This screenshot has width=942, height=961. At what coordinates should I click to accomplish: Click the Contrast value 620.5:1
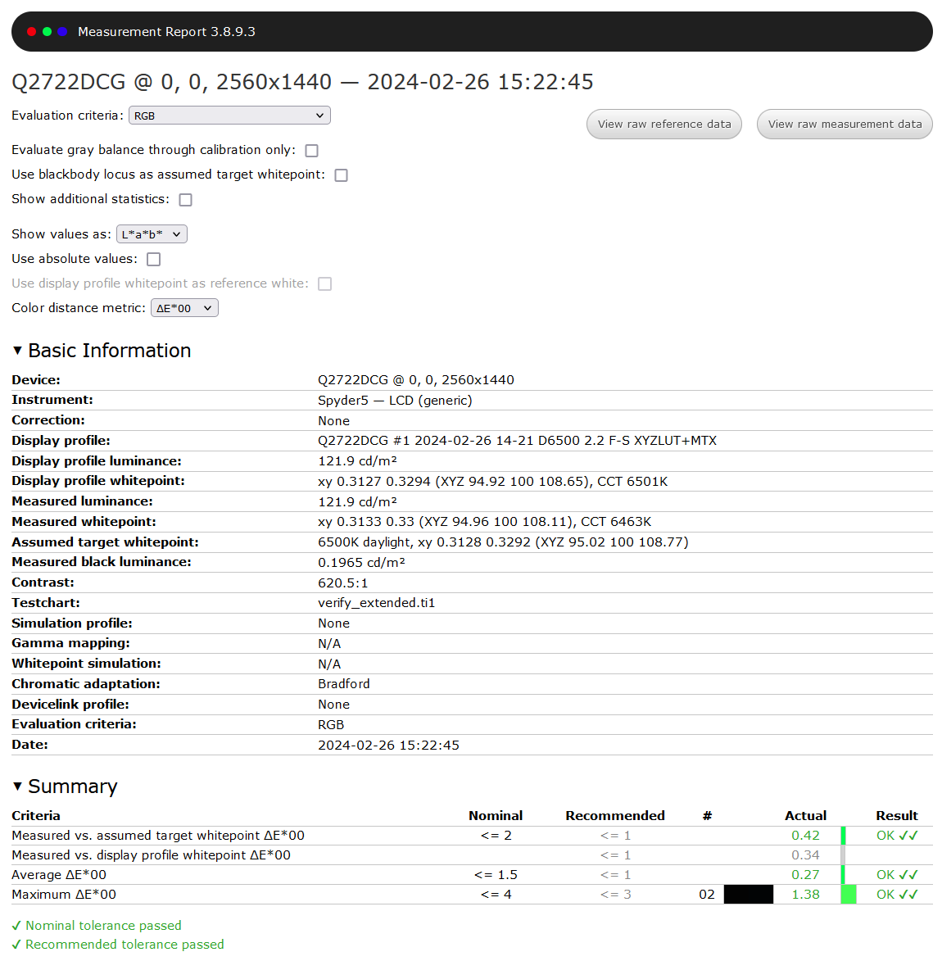click(x=342, y=582)
